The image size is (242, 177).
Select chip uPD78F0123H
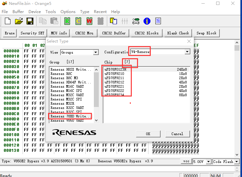click(x=146, y=69)
